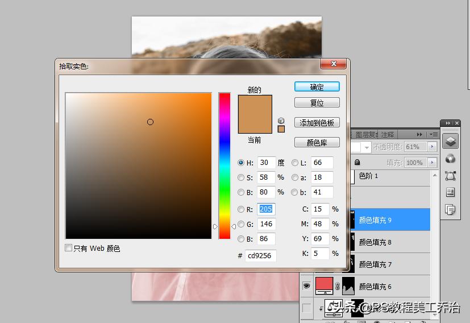Click the color field picker circle
The width and height of the screenshot is (470, 323).
(x=150, y=122)
